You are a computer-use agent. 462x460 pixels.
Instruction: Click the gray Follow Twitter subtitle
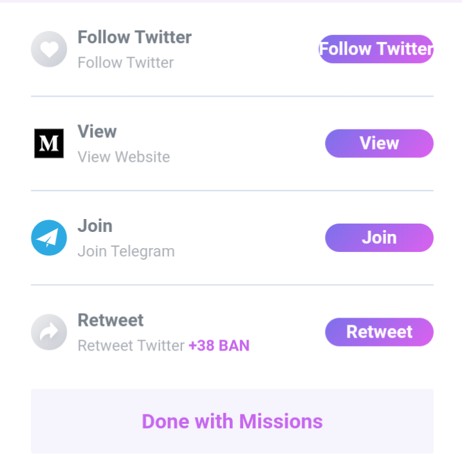tap(126, 62)
